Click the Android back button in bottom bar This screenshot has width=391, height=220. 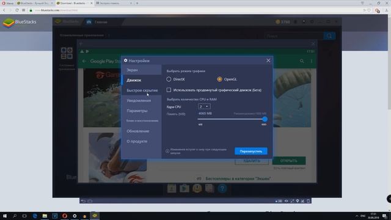pos(83,201)
